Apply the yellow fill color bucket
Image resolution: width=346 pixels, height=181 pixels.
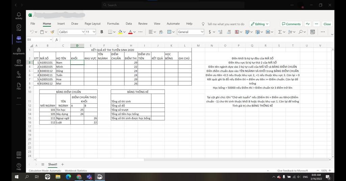pyautogui.click(x=120, y=32)
